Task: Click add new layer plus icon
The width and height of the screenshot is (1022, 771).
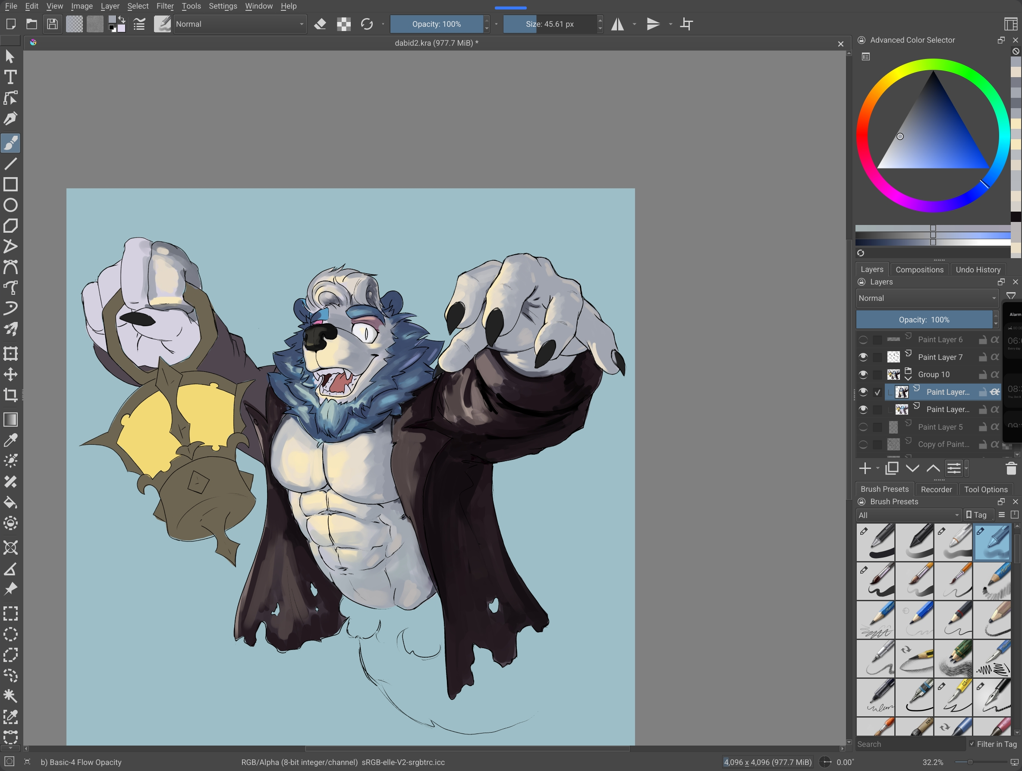Action: (865, 468)
